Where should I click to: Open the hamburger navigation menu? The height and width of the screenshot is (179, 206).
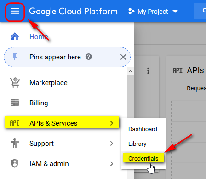[x=15, y=12]
